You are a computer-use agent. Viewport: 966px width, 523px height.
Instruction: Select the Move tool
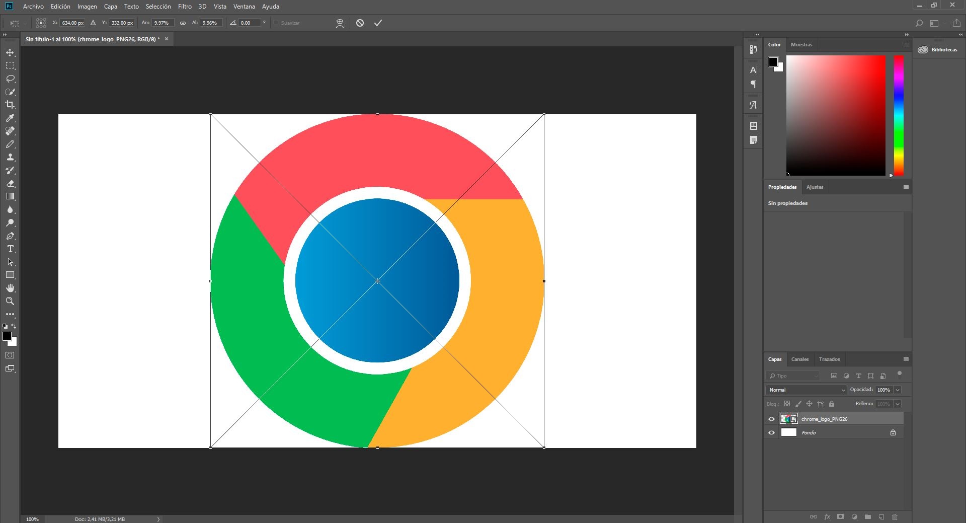pos(10,53)
